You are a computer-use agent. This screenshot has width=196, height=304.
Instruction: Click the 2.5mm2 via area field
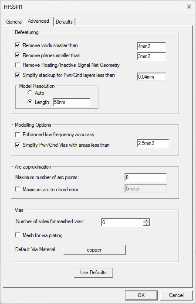pyautogui.click(x=153, y=143)
